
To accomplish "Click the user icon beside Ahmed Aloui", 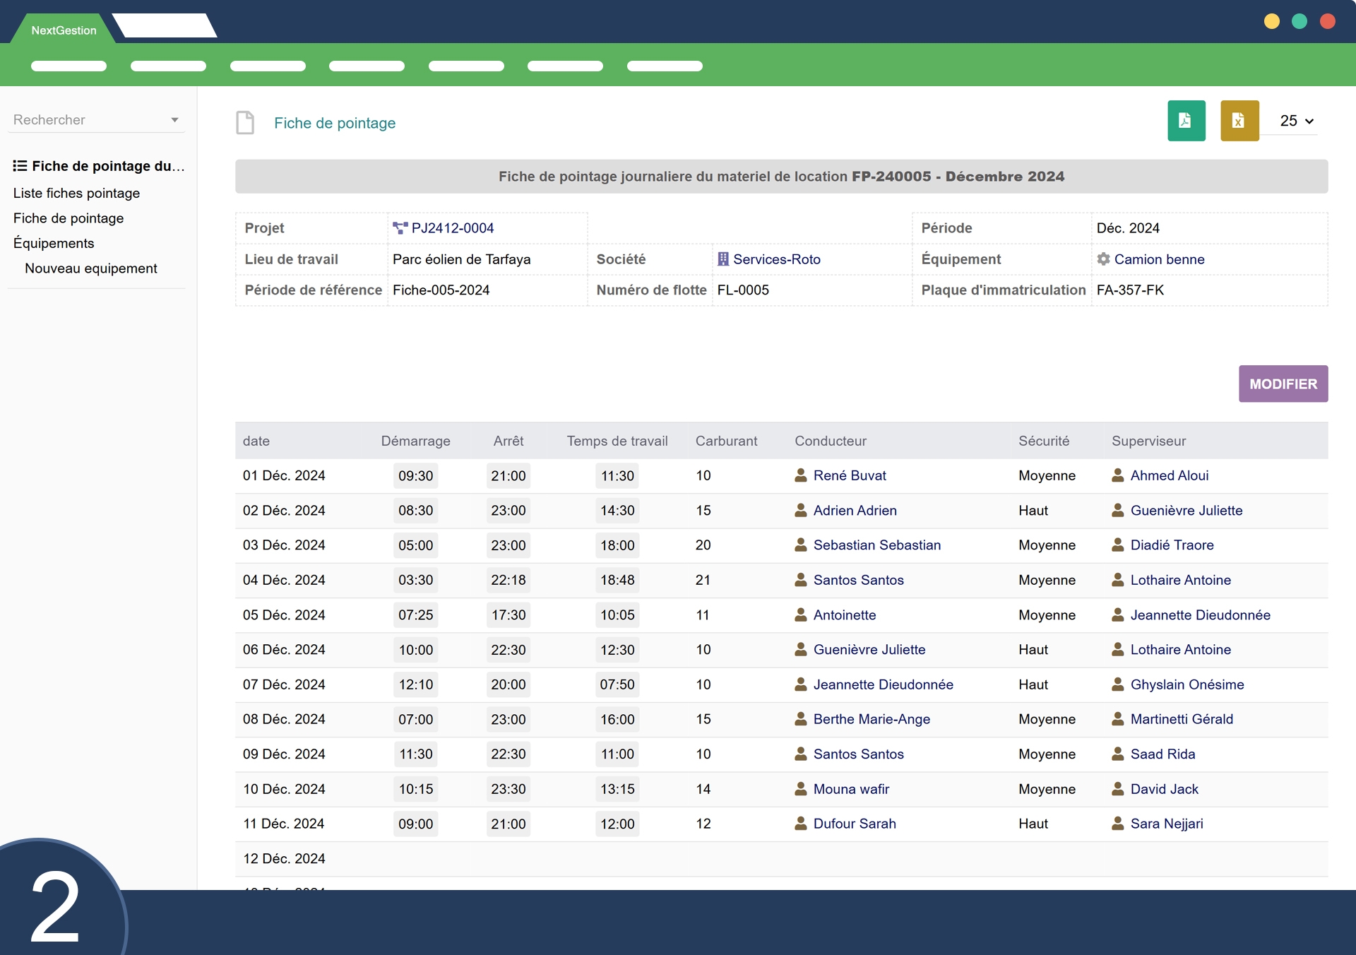I will (1118, 475).
